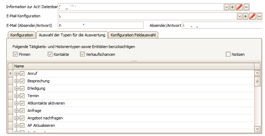Image resolution: width=265 pixels, height=136 pixels.
Task: Click the list scrollbar down arrow
Action: pos(257,129)
